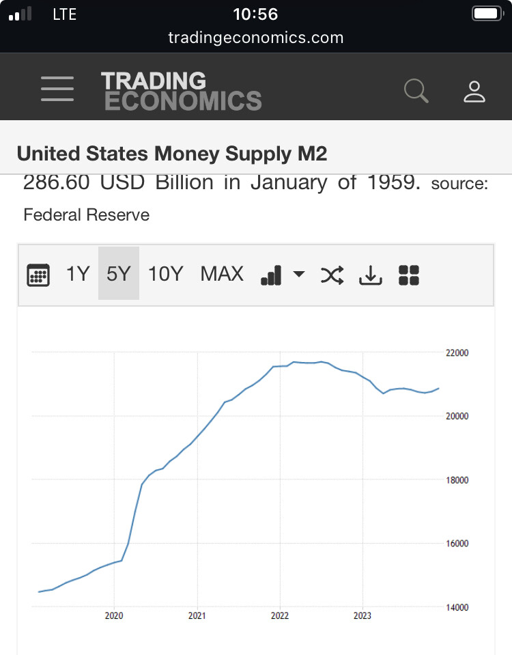
Task: Open the user account profile icon
Action: click(474, 92)
